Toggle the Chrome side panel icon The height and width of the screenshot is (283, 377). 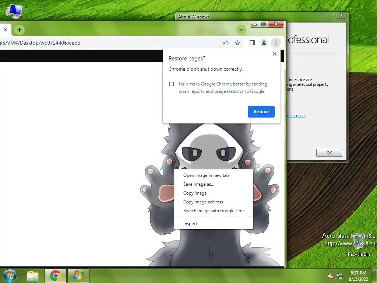pos(252,43)
